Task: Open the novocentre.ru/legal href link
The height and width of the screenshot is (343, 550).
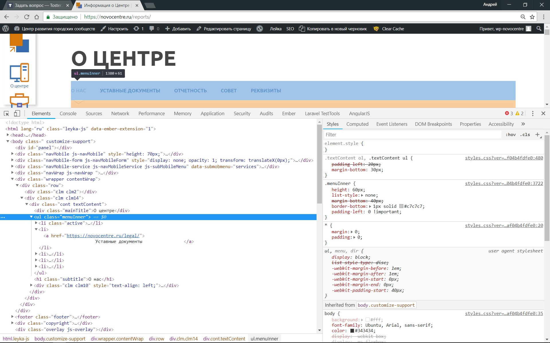Action: coord(103,236)
